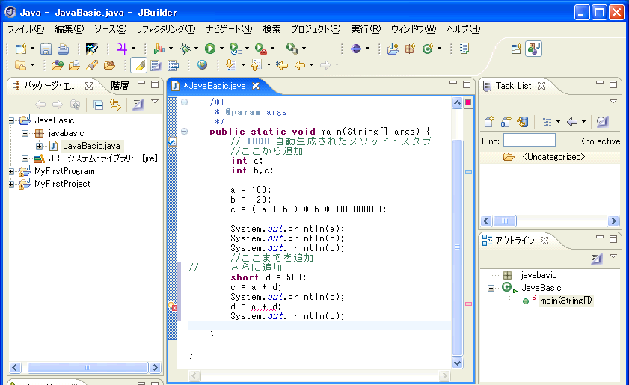Click New Task icon in Task List

489,122
